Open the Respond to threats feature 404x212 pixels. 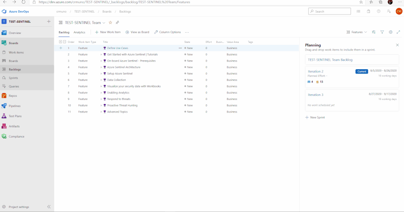tap(119, 99)
